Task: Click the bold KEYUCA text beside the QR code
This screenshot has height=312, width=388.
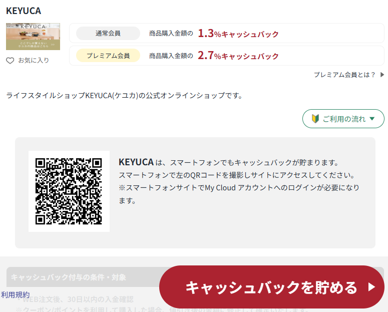Action: [136, 162]
